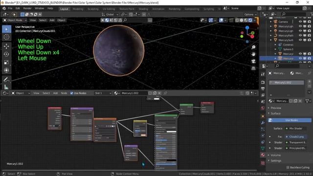Image resolution: width=313 pixels, height=176 pixels.
Task: Select the Move tool in viewport toolbar
Action: point(6,46)
